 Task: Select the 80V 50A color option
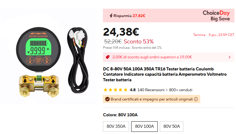point(172,126)
